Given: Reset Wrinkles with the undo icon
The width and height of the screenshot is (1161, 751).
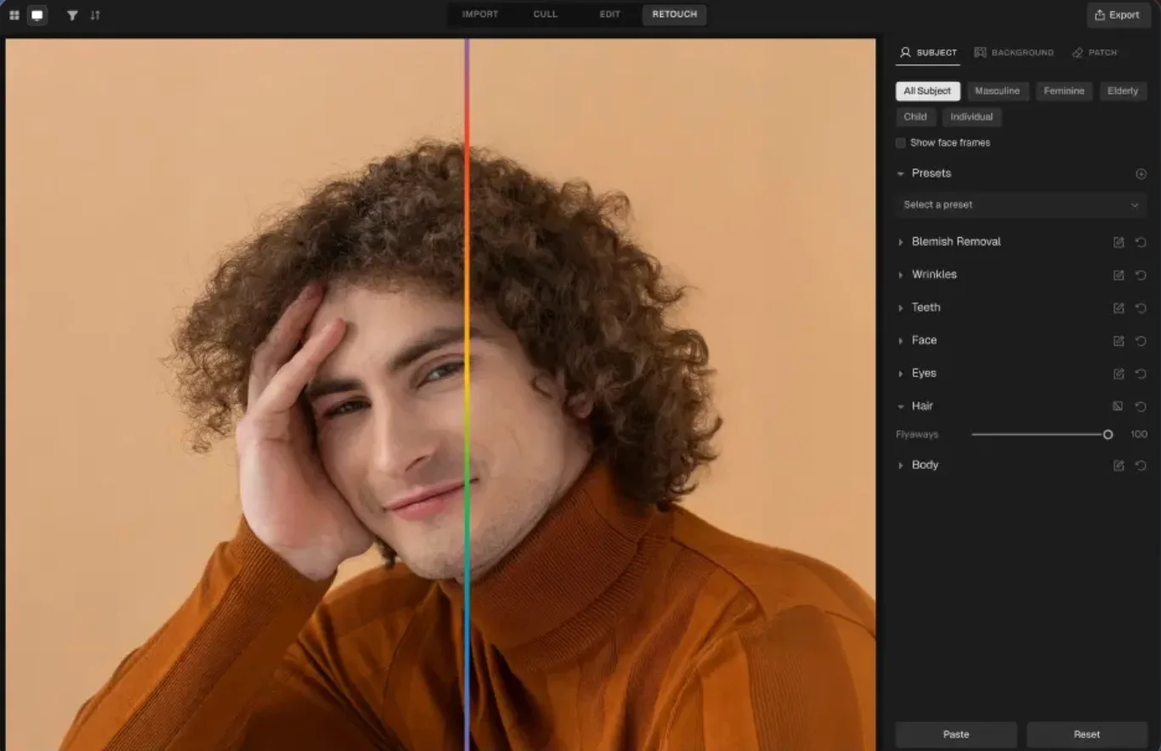Looking at the screenshot, I should 1141,275.
